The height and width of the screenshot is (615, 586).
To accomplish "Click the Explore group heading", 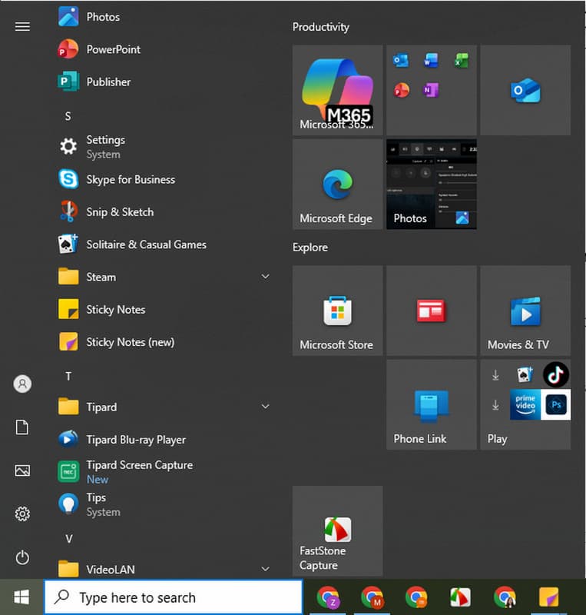I will click(310, 248).
